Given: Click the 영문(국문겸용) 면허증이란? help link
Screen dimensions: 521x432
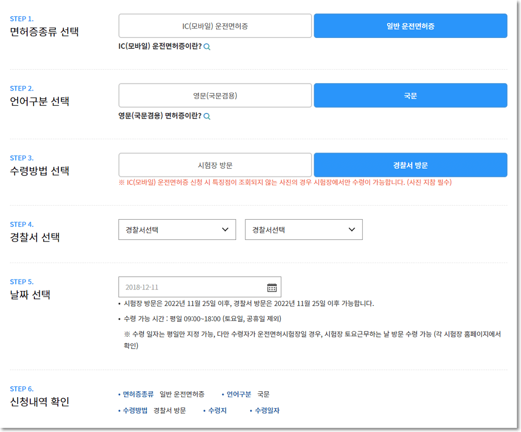Looking at the screenshot, I should point(160,117).
